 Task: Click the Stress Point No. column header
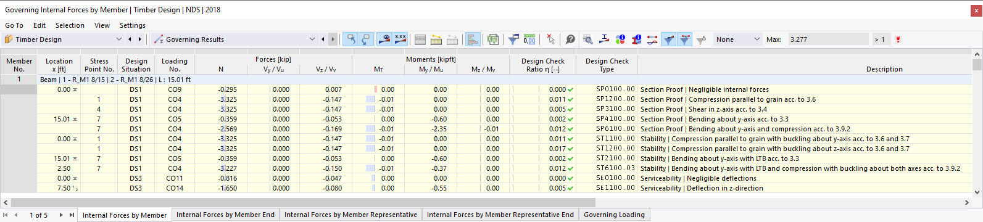coord(99,65)
